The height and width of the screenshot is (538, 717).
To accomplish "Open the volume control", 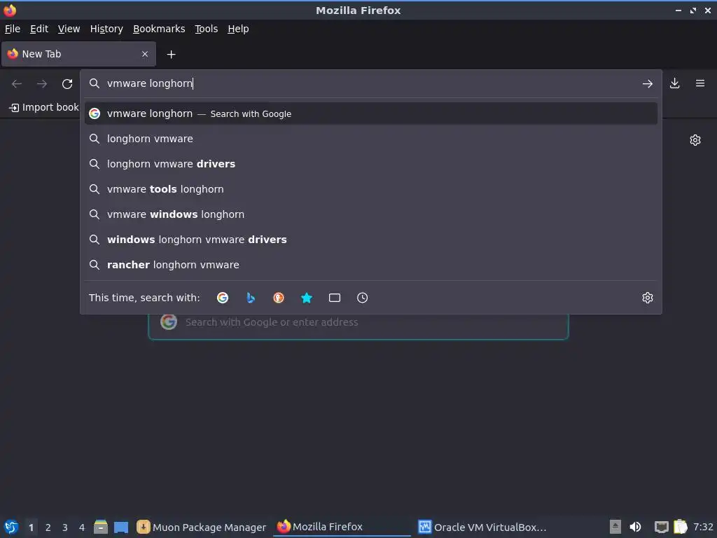I will click(635, 527).
